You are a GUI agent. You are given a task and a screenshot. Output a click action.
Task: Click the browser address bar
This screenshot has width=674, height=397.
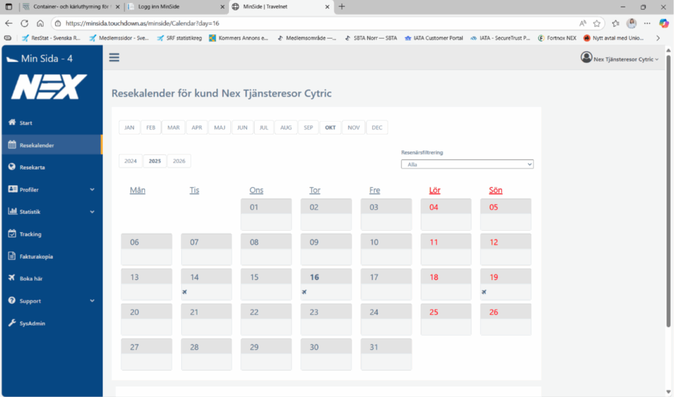316,23
